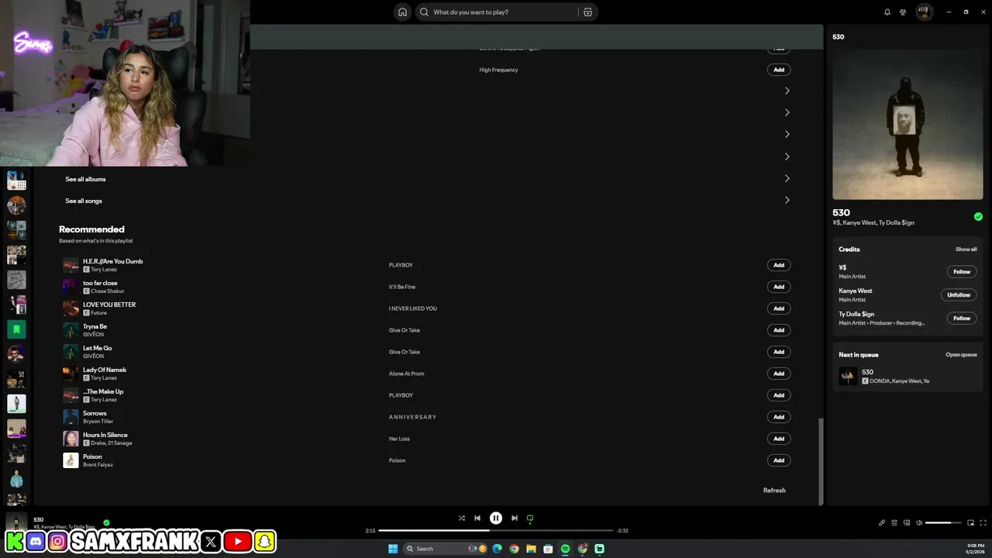This screenshot has width=992, height=558.
Task: Open the profile avatar menu
Action: (x=924, y=12)
